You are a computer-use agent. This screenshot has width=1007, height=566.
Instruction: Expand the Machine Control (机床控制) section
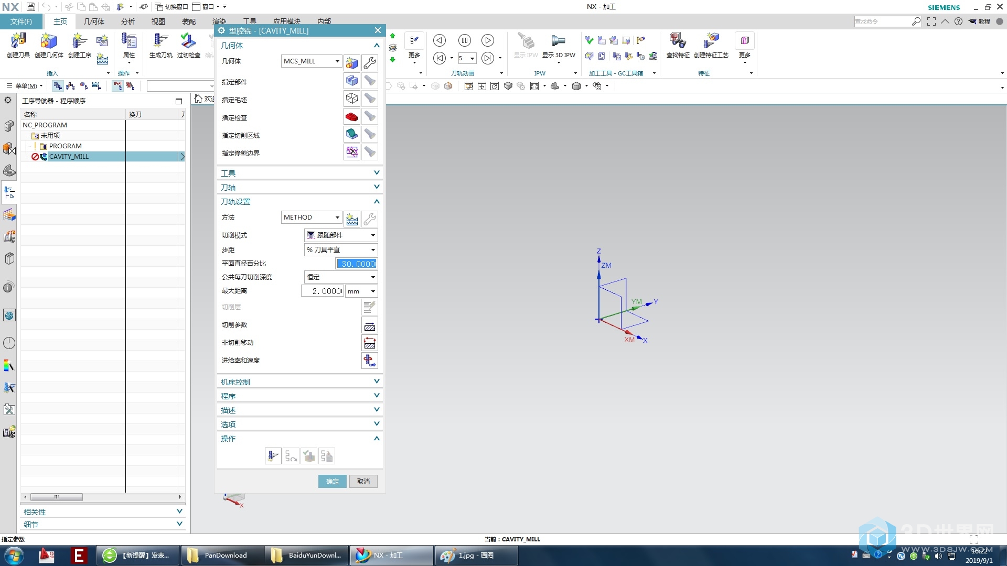[x=299, y=382]
